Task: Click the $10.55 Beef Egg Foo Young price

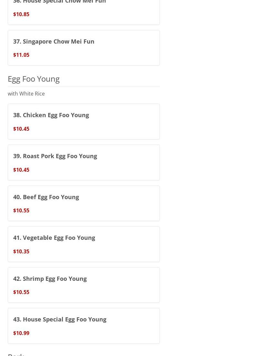Action: [21, 210]
